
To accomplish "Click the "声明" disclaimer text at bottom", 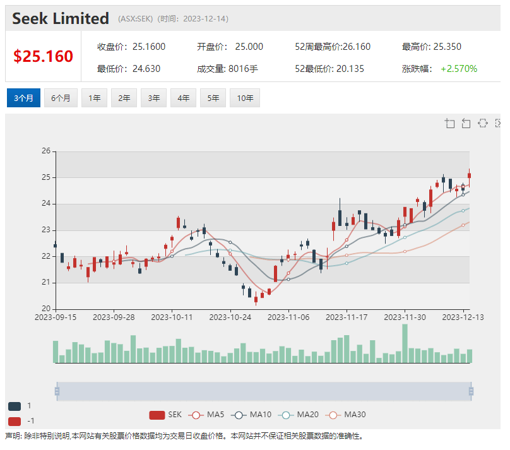I will [x=184, y=436].
